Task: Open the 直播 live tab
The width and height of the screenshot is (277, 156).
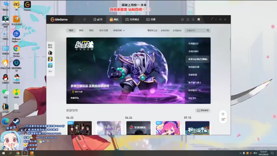Action: 151,19
